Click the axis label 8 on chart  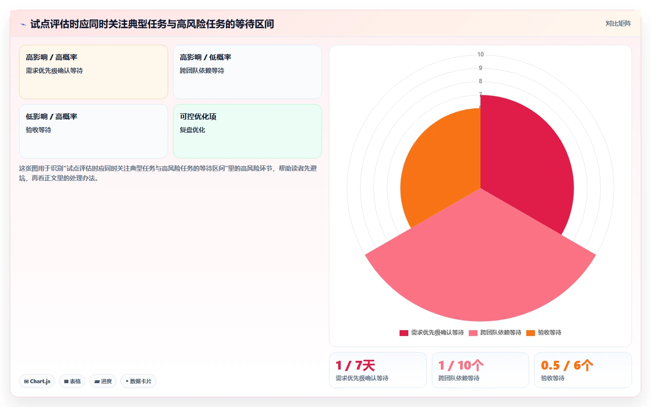[480, 81]
